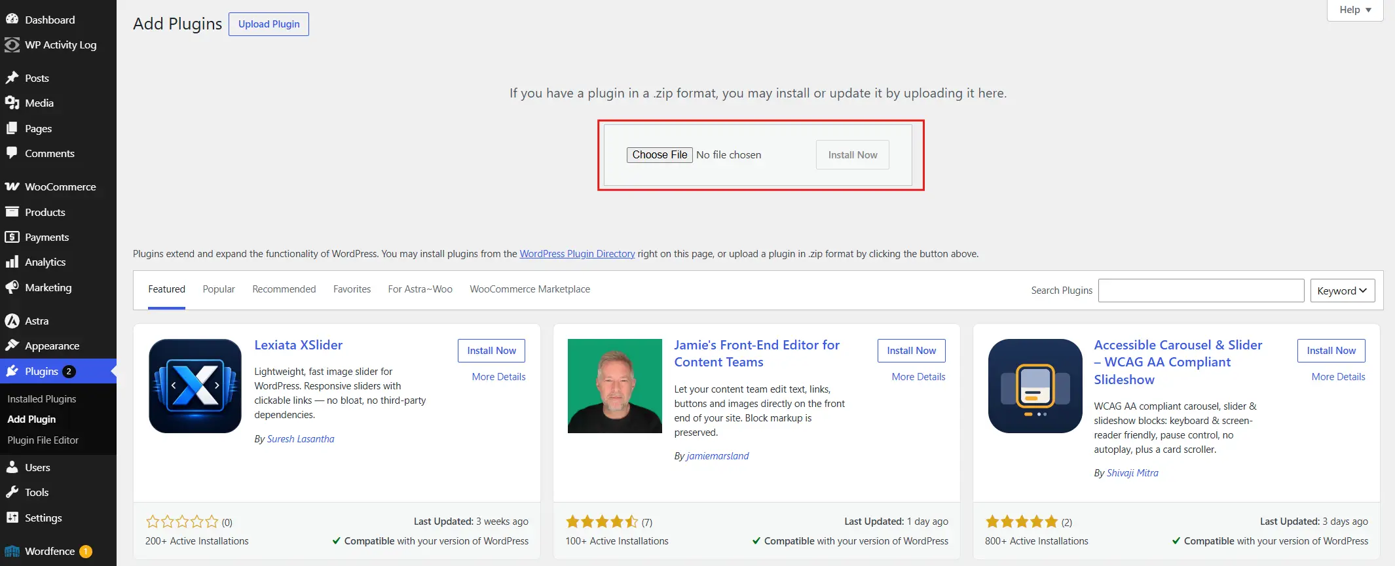View More Details for Jamie's Front-End Editor
Image resolution: width=1395 pixels, height=566 pixels.
(918, 377)
